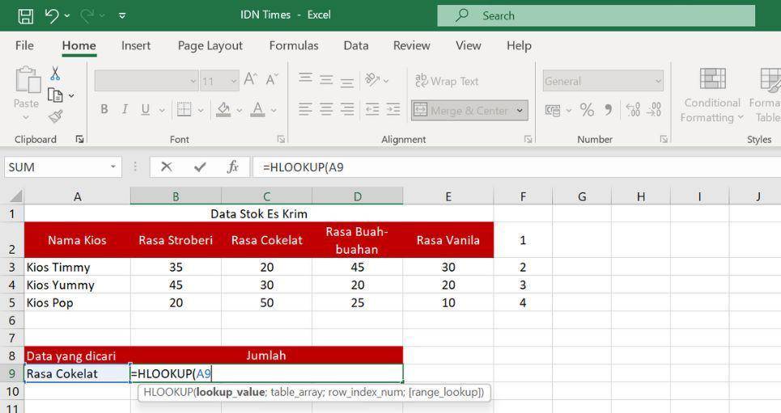Click the Accounting Number Format icon
This screenshot has height=413, width=781.
[553, 110]
